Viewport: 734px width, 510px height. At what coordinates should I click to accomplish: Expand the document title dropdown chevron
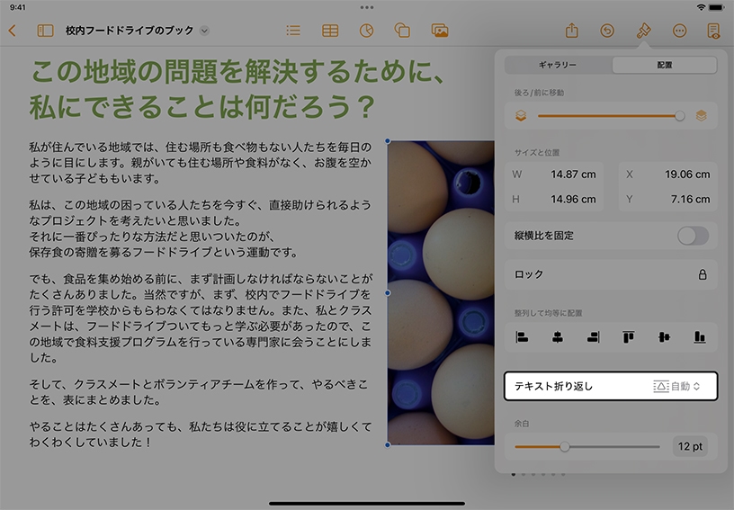coord(204,31)
